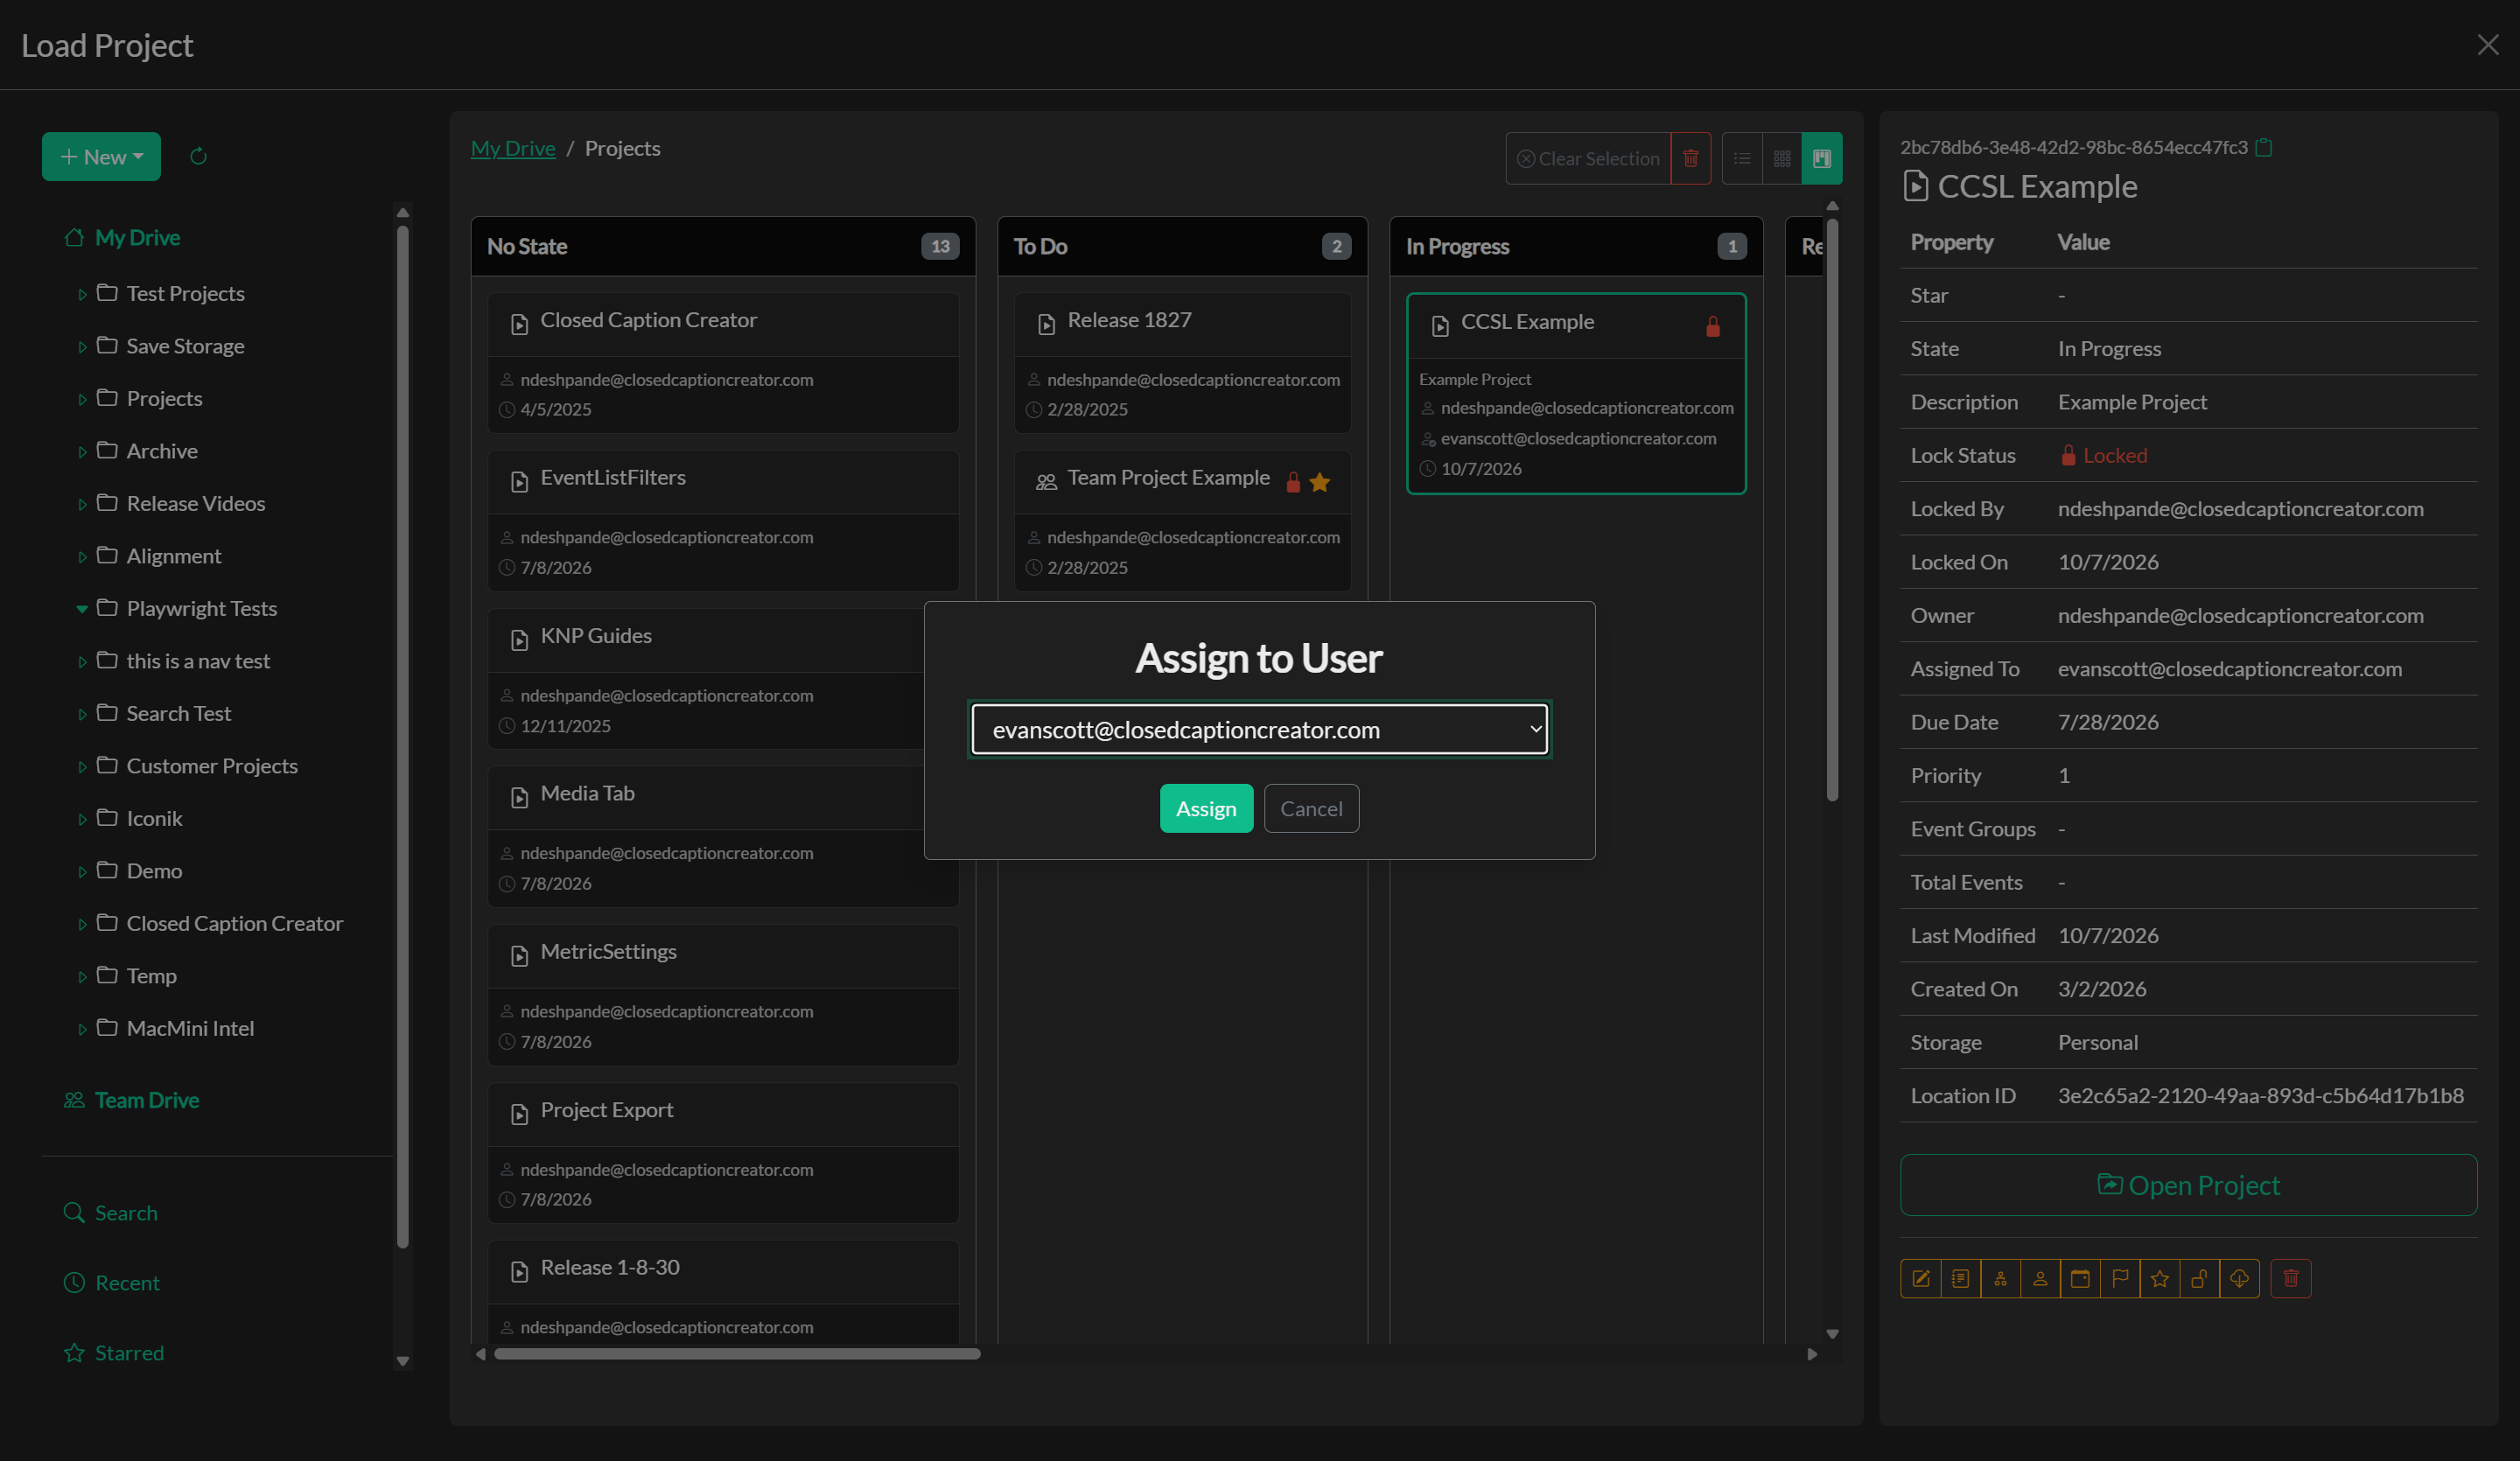2520x1461 pixels.
Task: Click Assign in the dialog
Action: pyautogui.click(x=1206, y=808)
